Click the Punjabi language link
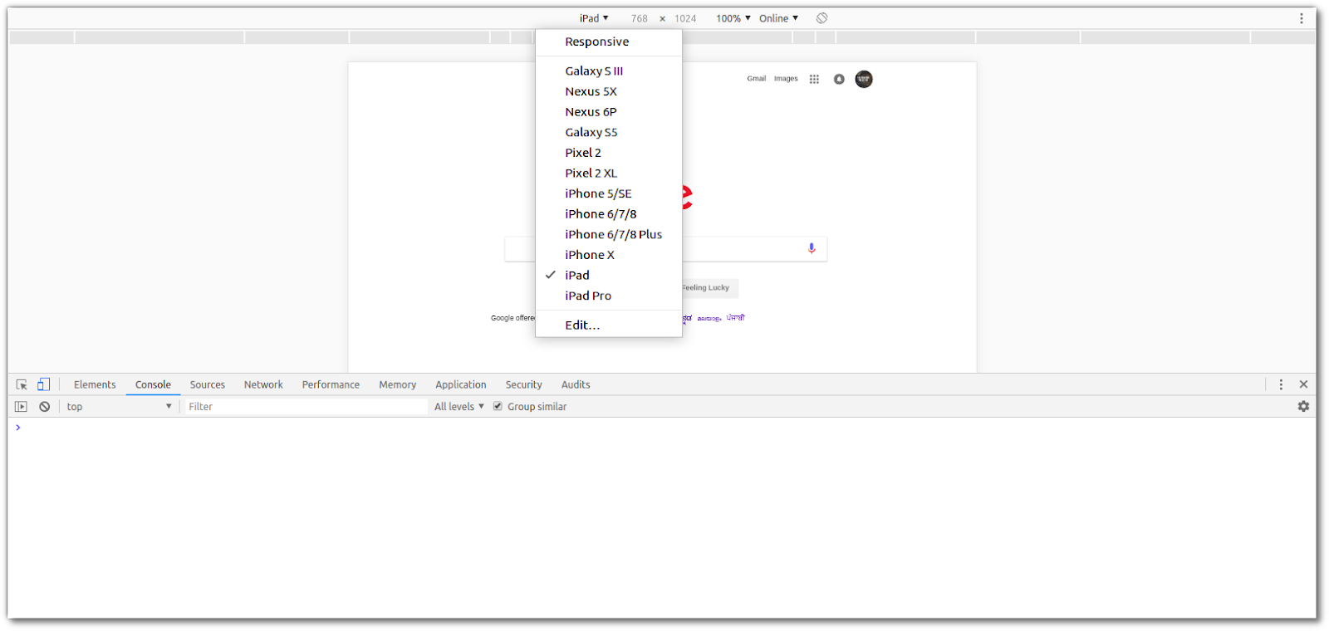 (x=736, y=318)
